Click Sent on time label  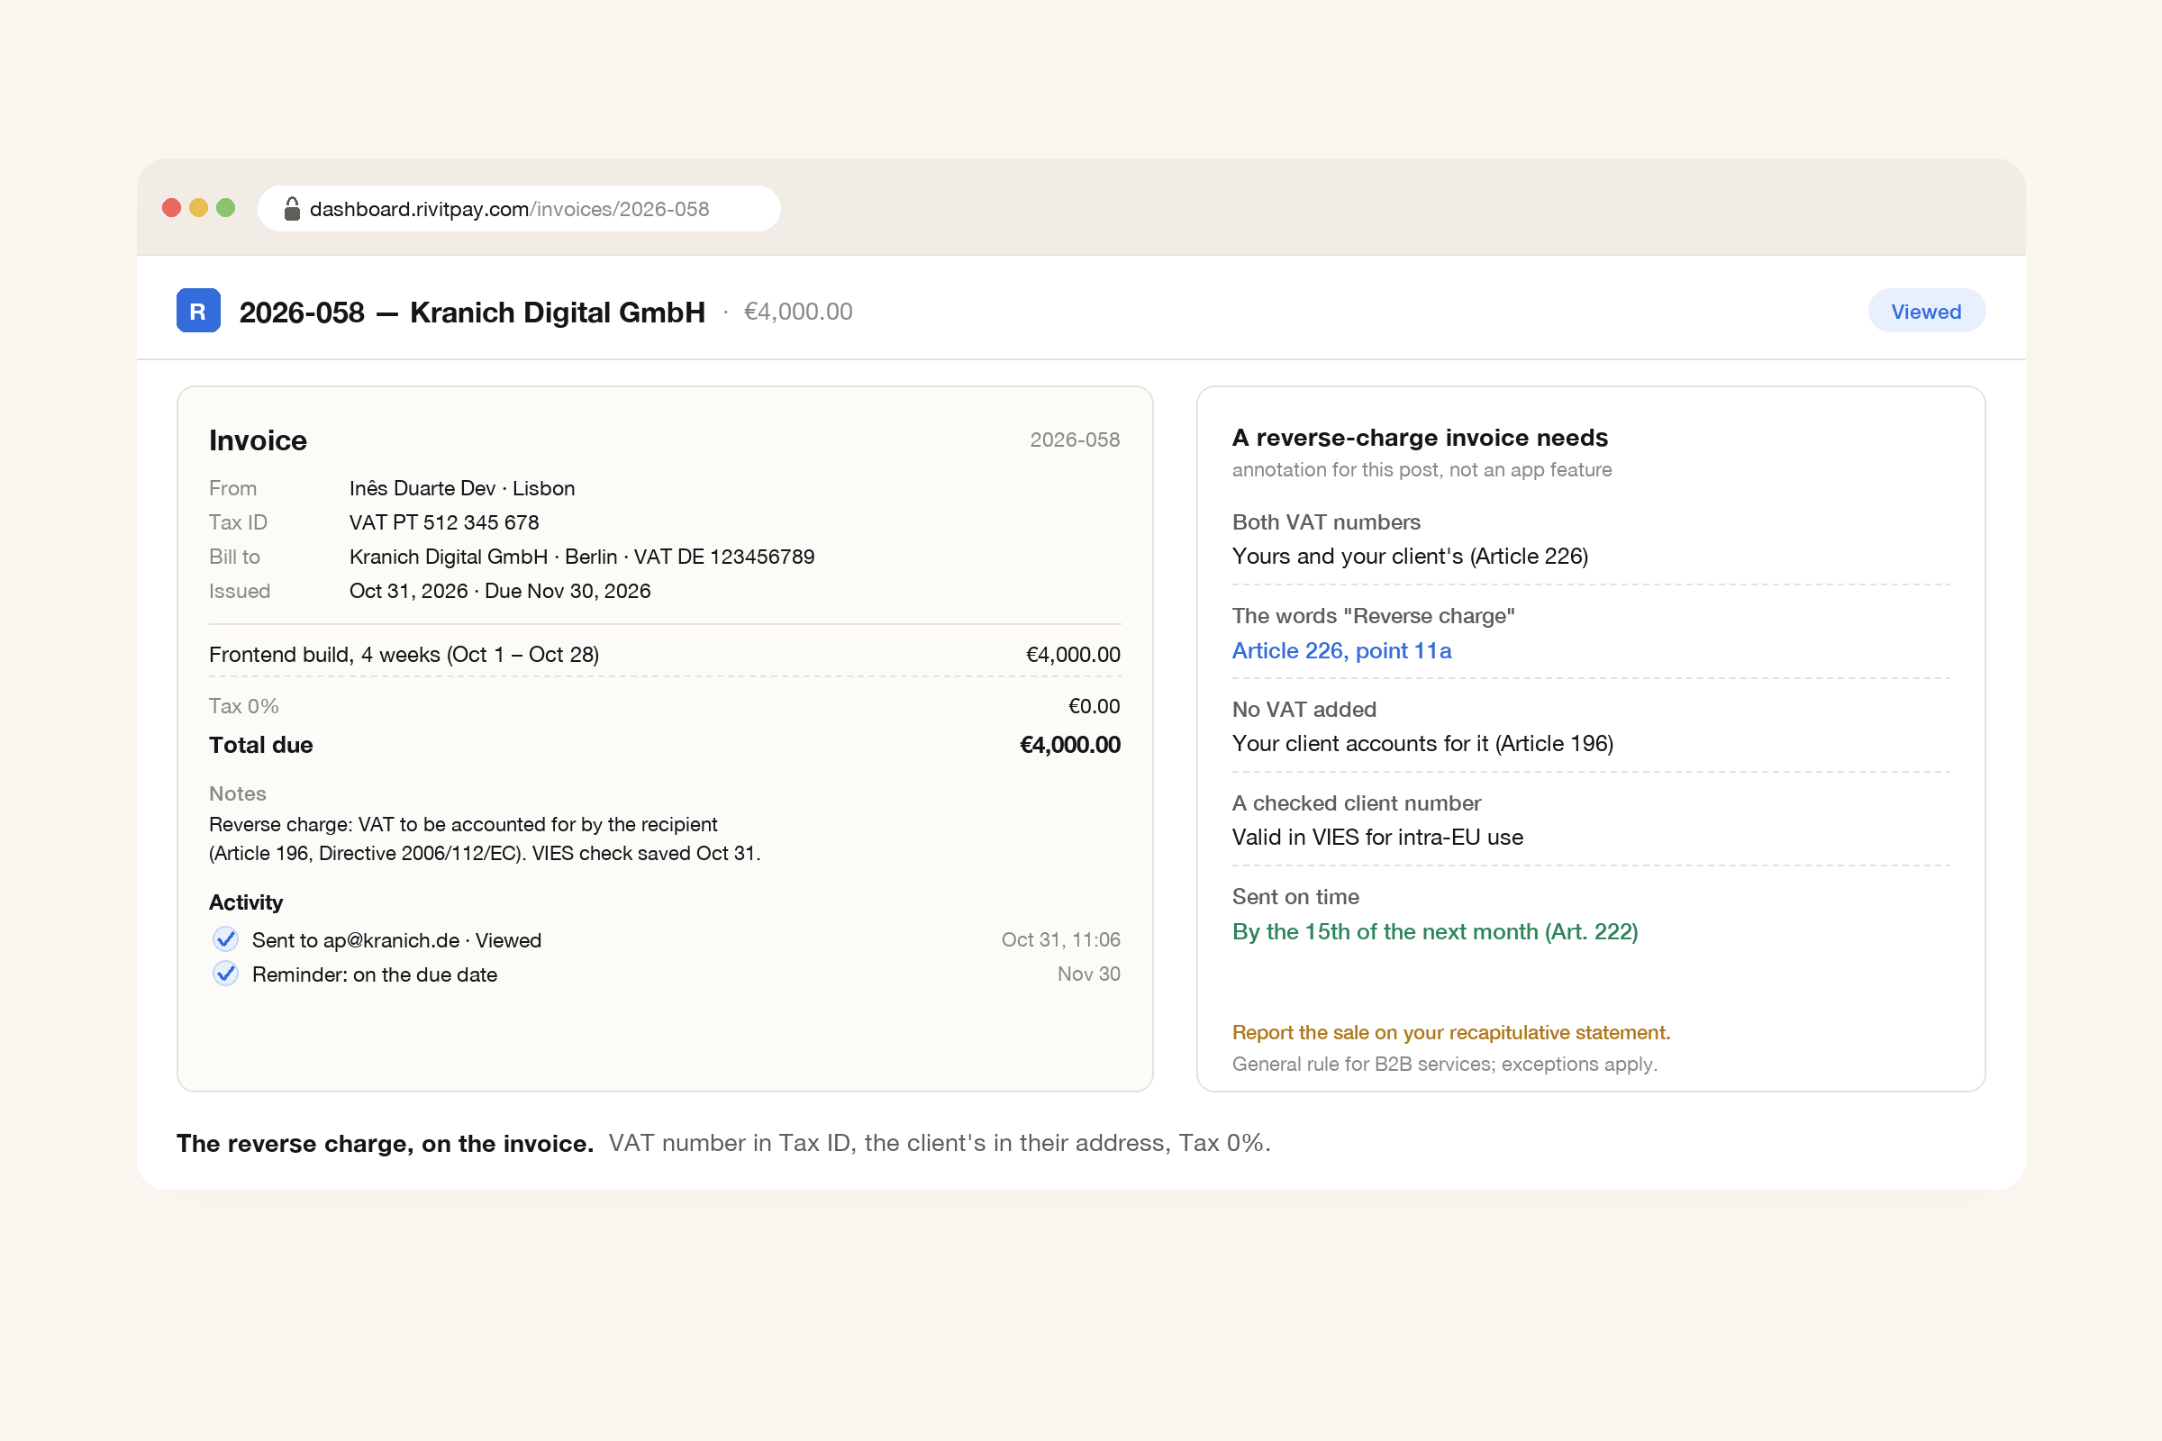1296,897
